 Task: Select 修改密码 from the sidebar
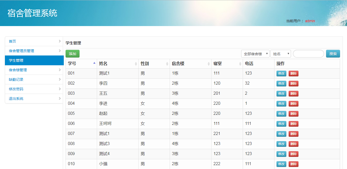[x=16, y=89]
